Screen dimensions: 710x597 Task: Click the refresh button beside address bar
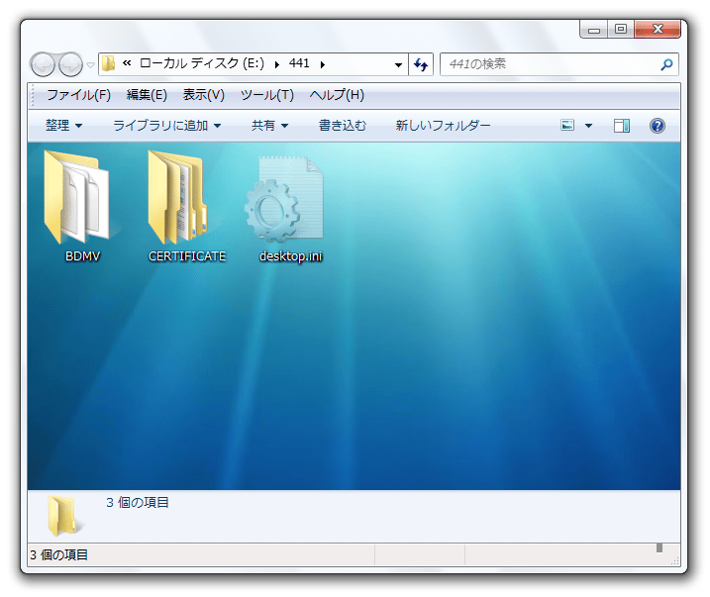[x=421, y=64]
